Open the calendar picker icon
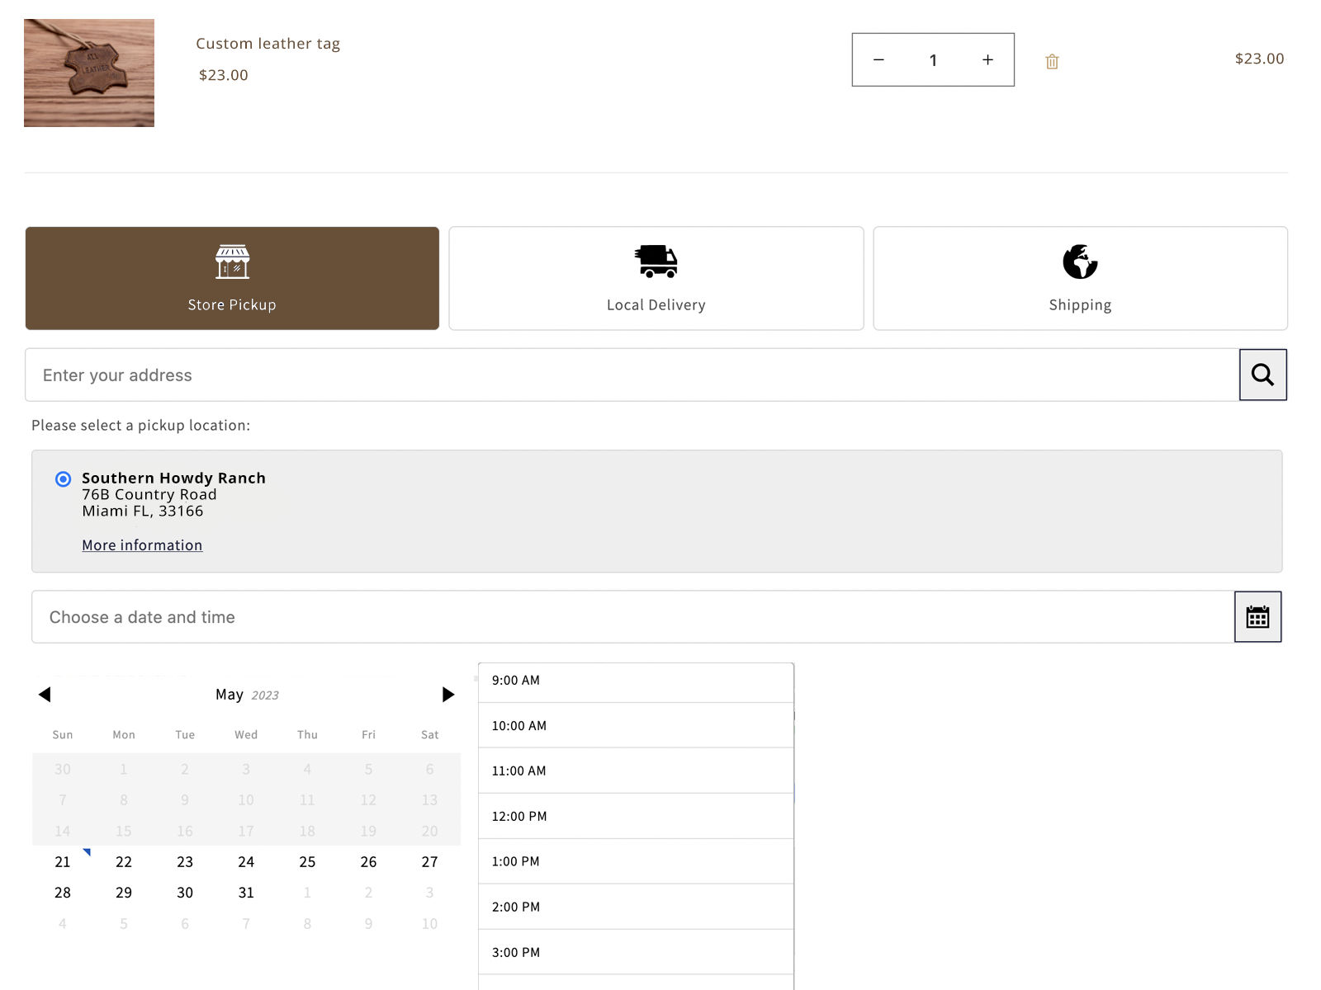 pos(1257,617)
